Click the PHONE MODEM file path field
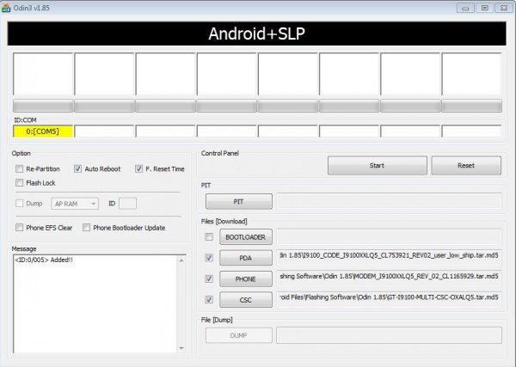The width and height of the screenshot is (516, 367). pos(389,278)
